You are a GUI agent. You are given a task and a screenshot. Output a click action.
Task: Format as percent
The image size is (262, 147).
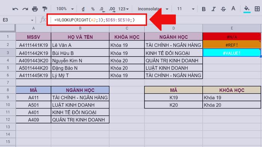(x=93, y=9)
